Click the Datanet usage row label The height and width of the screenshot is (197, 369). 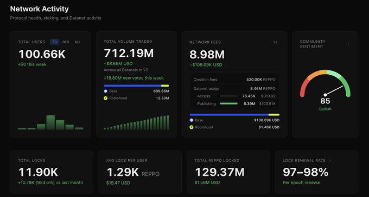(206, 89)
